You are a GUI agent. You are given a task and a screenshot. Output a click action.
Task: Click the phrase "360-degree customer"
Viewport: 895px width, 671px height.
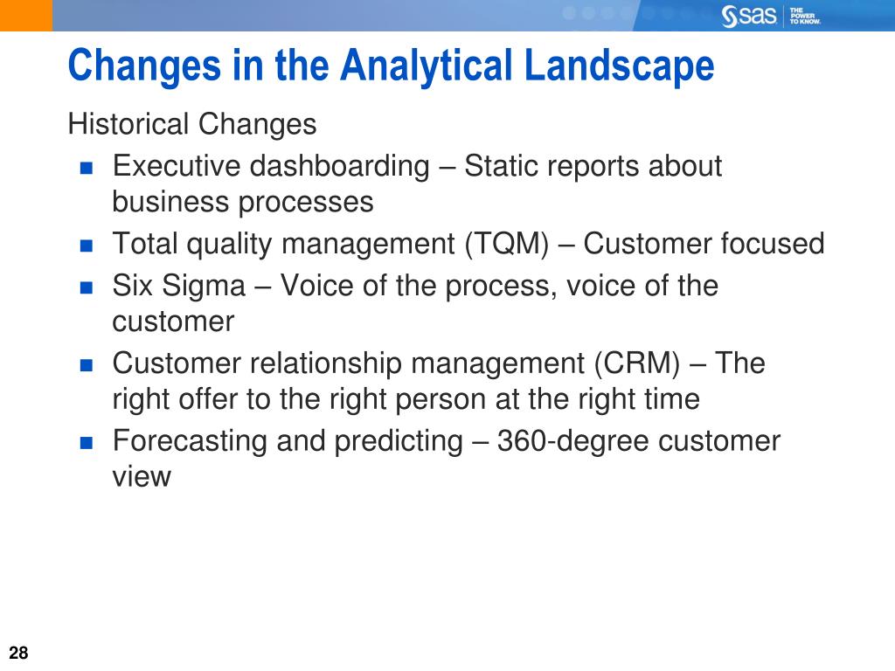point(638,441)
